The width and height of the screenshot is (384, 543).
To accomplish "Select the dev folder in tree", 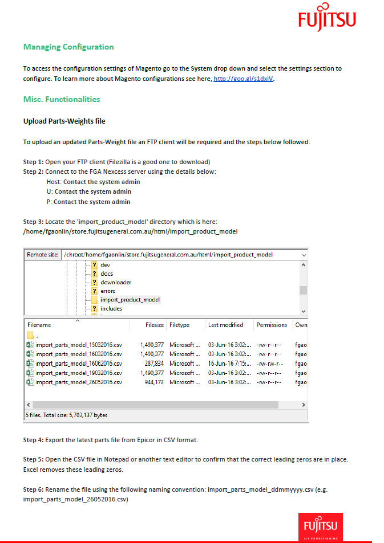I will (105, 265).
